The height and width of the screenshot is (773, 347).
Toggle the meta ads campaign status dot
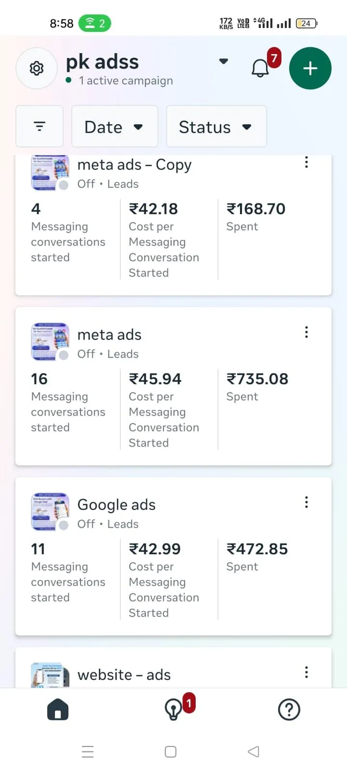coord(64,355)
